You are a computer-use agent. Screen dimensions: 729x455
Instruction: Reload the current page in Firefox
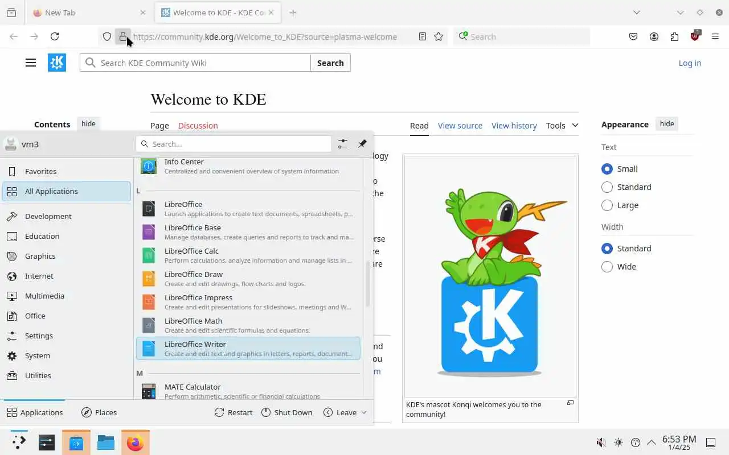tap(55, 36)
